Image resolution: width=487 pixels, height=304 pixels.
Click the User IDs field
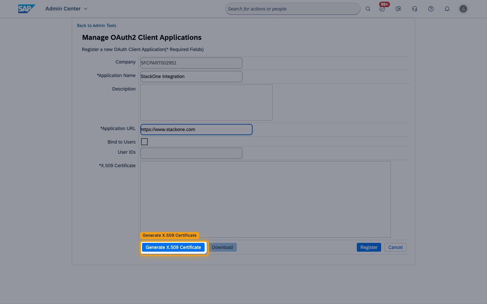coord(191,153)
